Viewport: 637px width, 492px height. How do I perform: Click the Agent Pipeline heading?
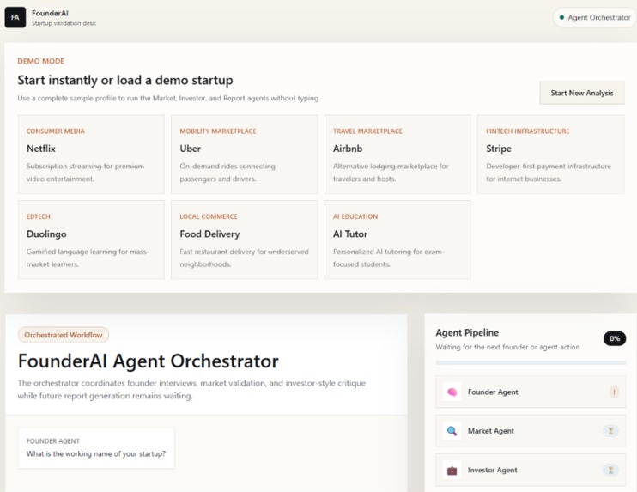coord(467,333)
